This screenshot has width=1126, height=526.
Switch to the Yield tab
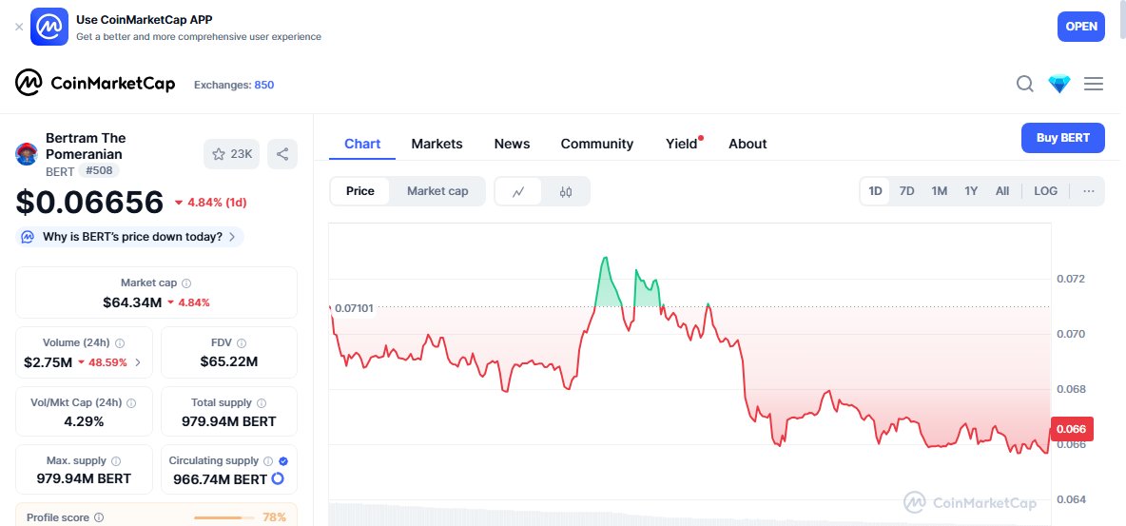(682, 144)
